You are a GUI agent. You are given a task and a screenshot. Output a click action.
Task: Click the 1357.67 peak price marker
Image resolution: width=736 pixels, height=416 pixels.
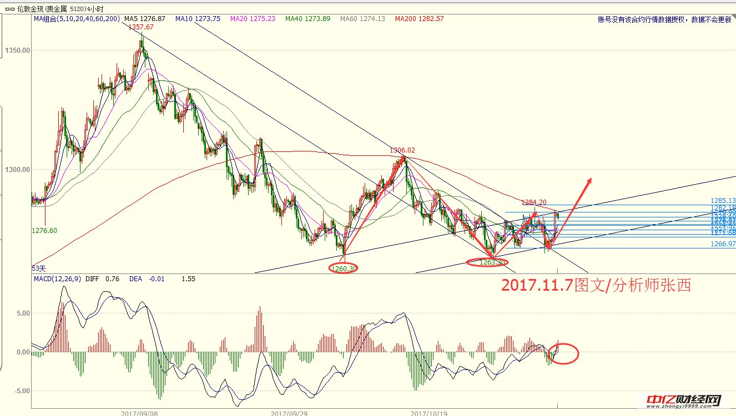(x=141, y=27)
